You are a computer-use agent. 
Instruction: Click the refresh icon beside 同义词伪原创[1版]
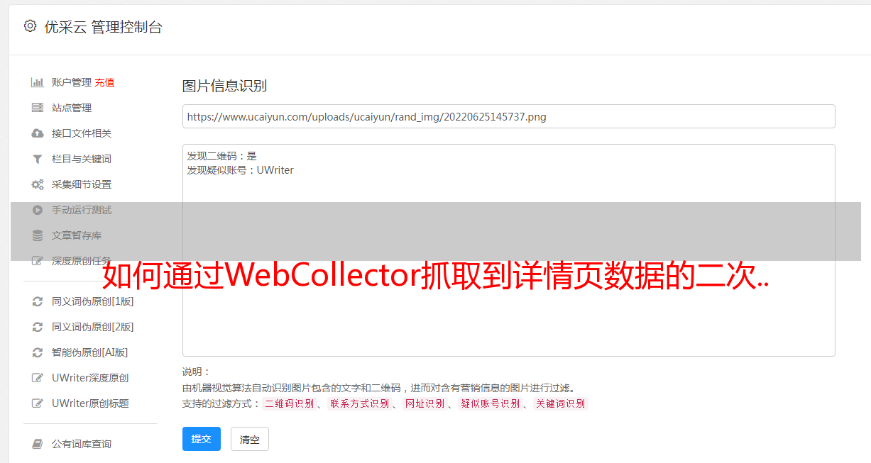click(38, 301)
